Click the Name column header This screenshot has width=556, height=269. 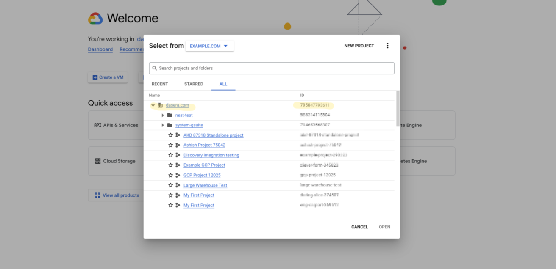coord(154,96)
